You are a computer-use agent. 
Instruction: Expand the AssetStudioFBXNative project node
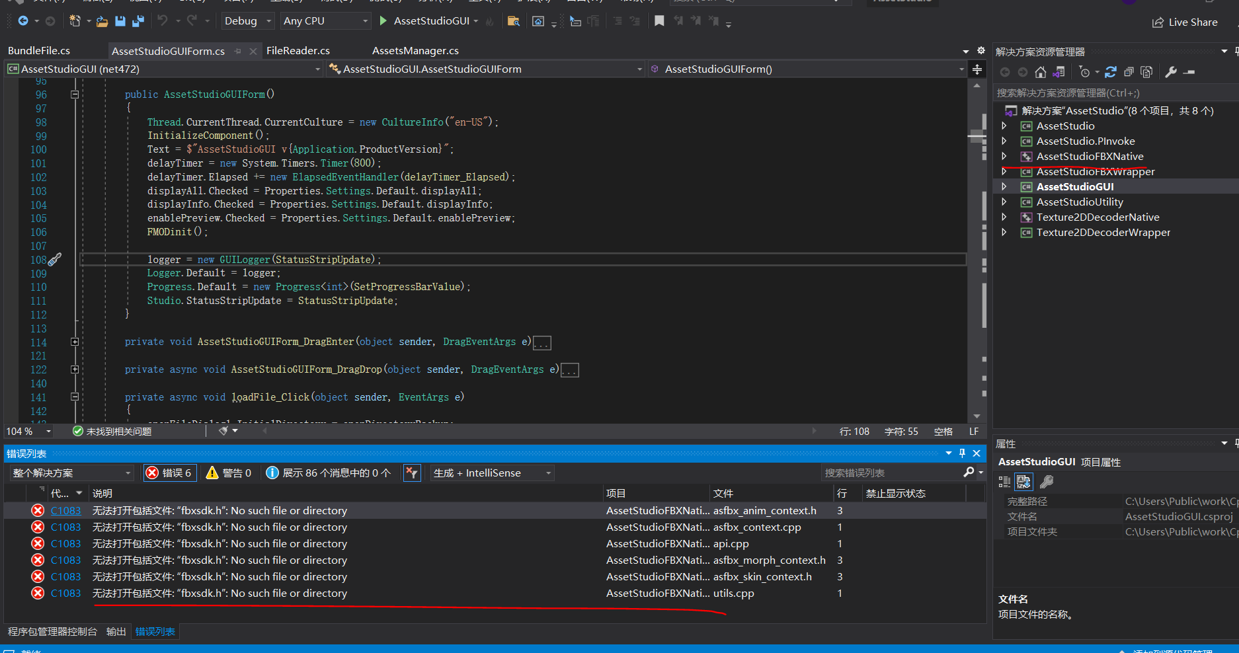point(1004,157)
